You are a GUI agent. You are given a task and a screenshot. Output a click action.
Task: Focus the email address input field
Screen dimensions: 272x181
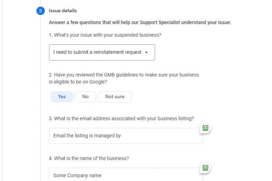pos(126,136)
